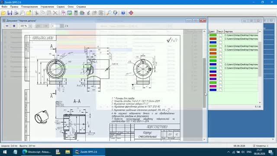
Task: Click the italic 'i' information toolbar icon
Action: 88,13
